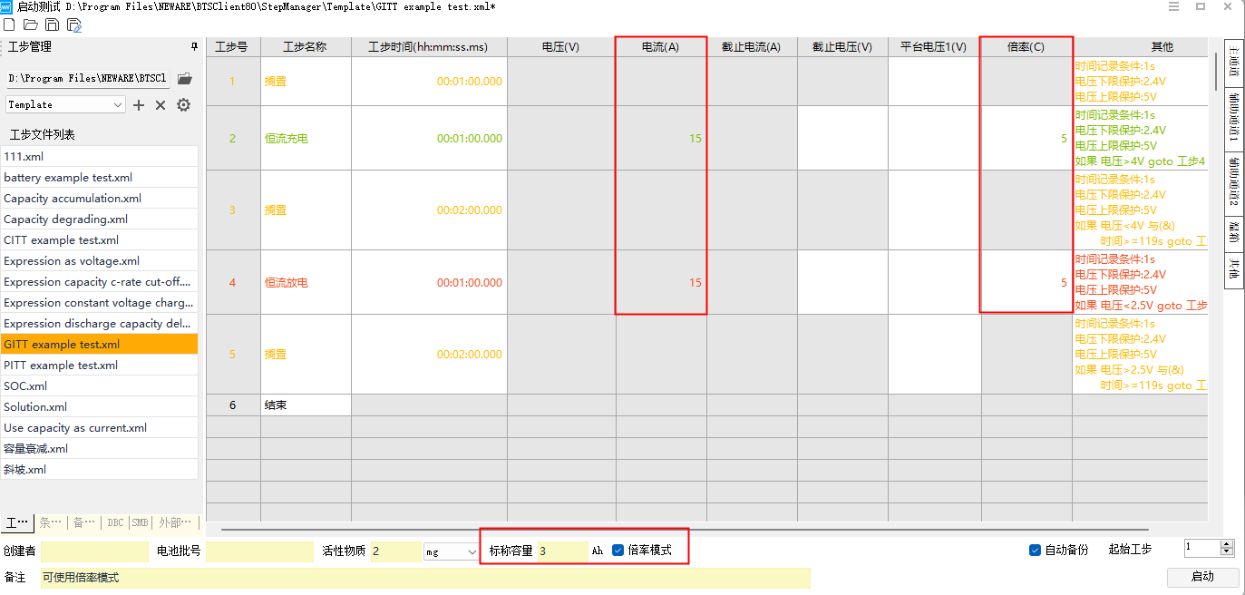Create a new step file
Viewport: 1245px width, 595px height.
(9, 24)
